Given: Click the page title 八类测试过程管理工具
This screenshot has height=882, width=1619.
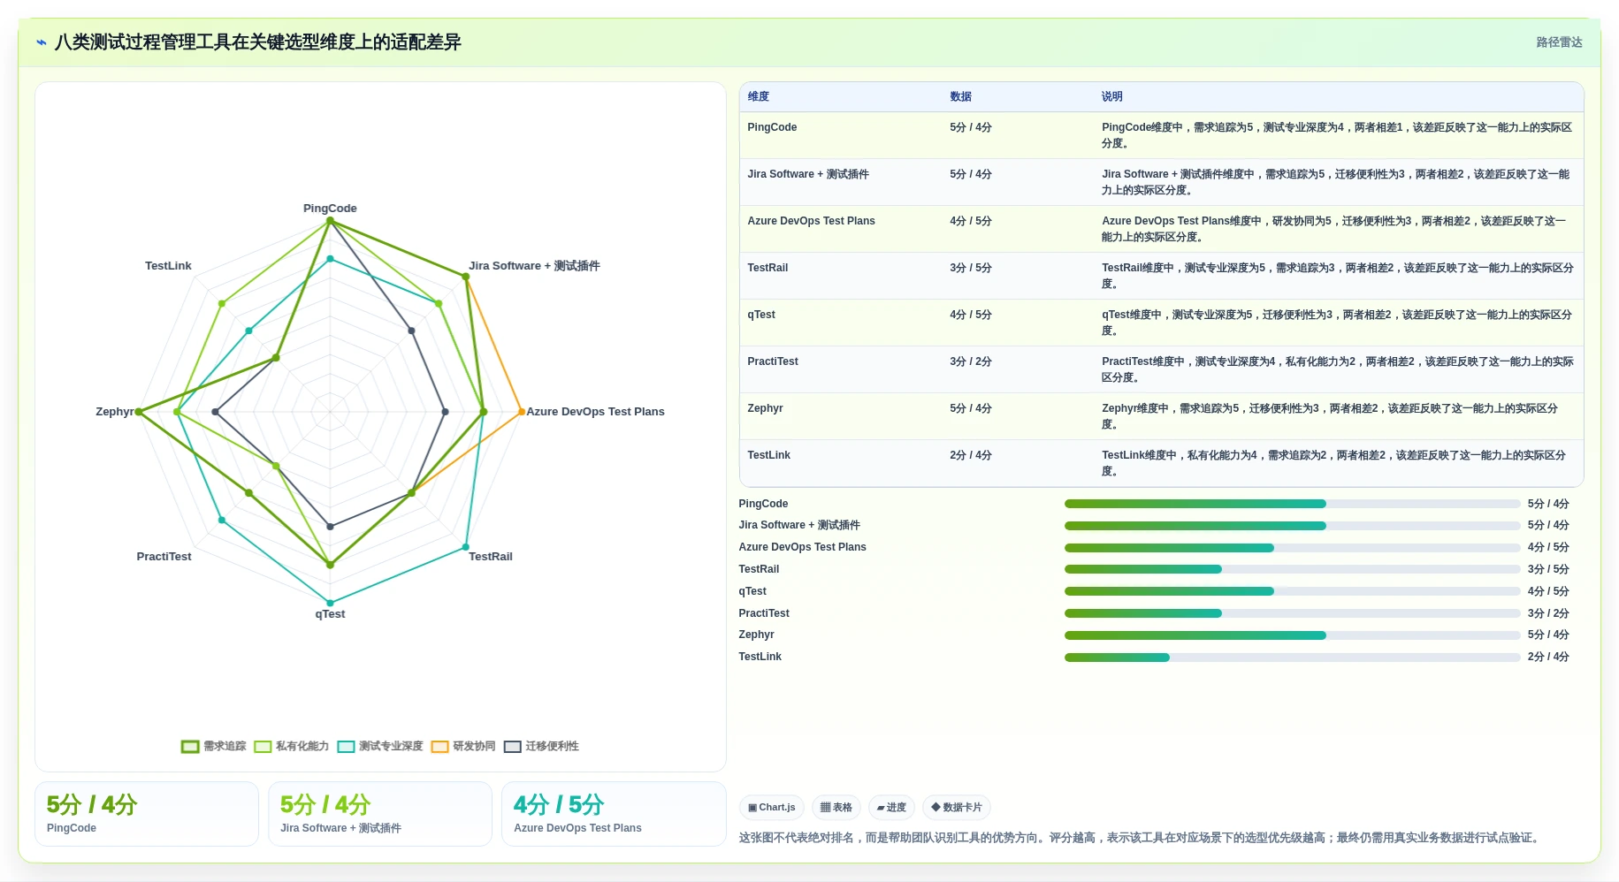Looking at the screenshot, I should [257, 42].
